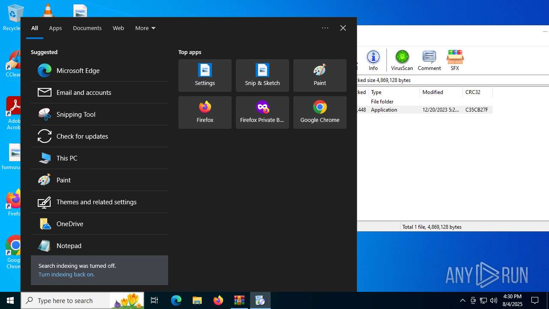This screenshot has height=309, width=549.
Task: Open Microsoft Edge from suggested list
Action: coord(100,70)
